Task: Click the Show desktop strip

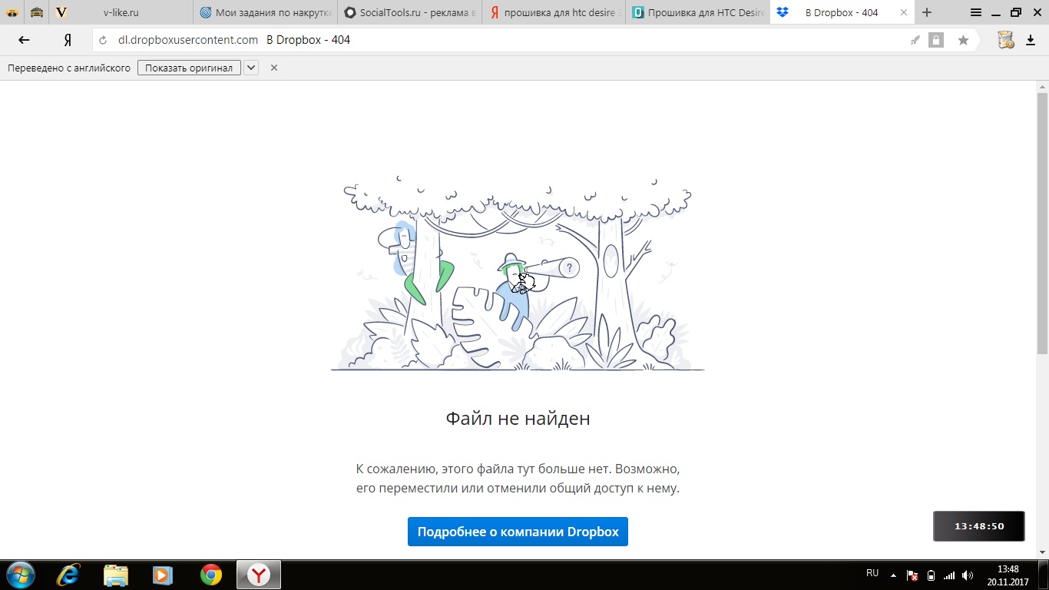Action: click(1044, 575)
